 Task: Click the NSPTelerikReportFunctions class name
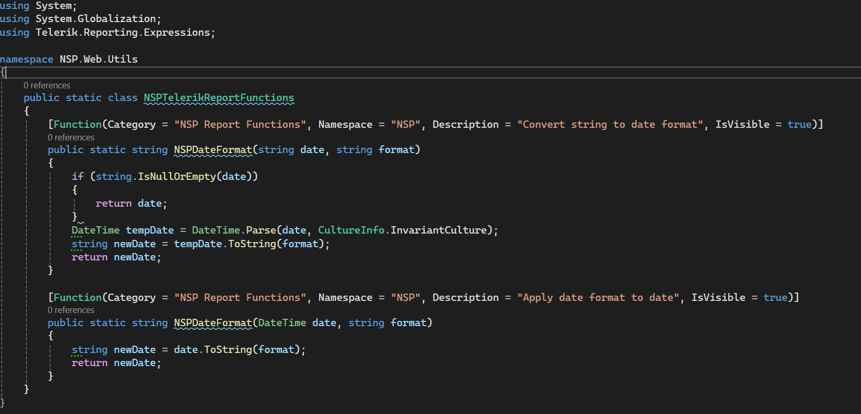coord(219,98)
